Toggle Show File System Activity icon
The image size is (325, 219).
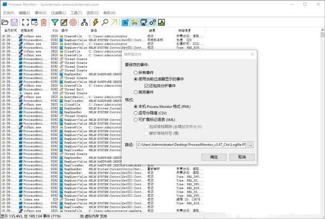pos(134,22)
